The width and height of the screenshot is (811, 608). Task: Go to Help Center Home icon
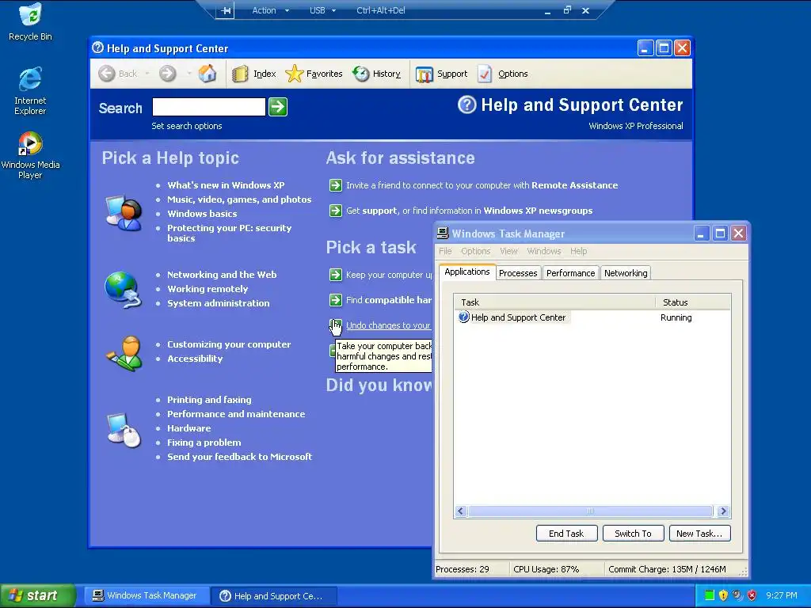208,74
